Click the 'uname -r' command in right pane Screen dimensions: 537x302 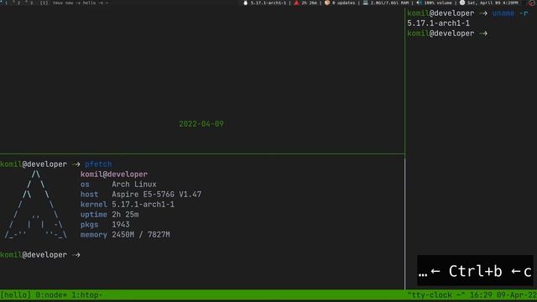tap(510, 13)
